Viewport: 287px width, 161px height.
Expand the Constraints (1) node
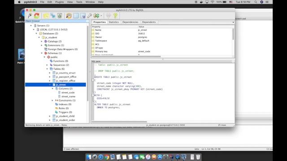[52, 100]
